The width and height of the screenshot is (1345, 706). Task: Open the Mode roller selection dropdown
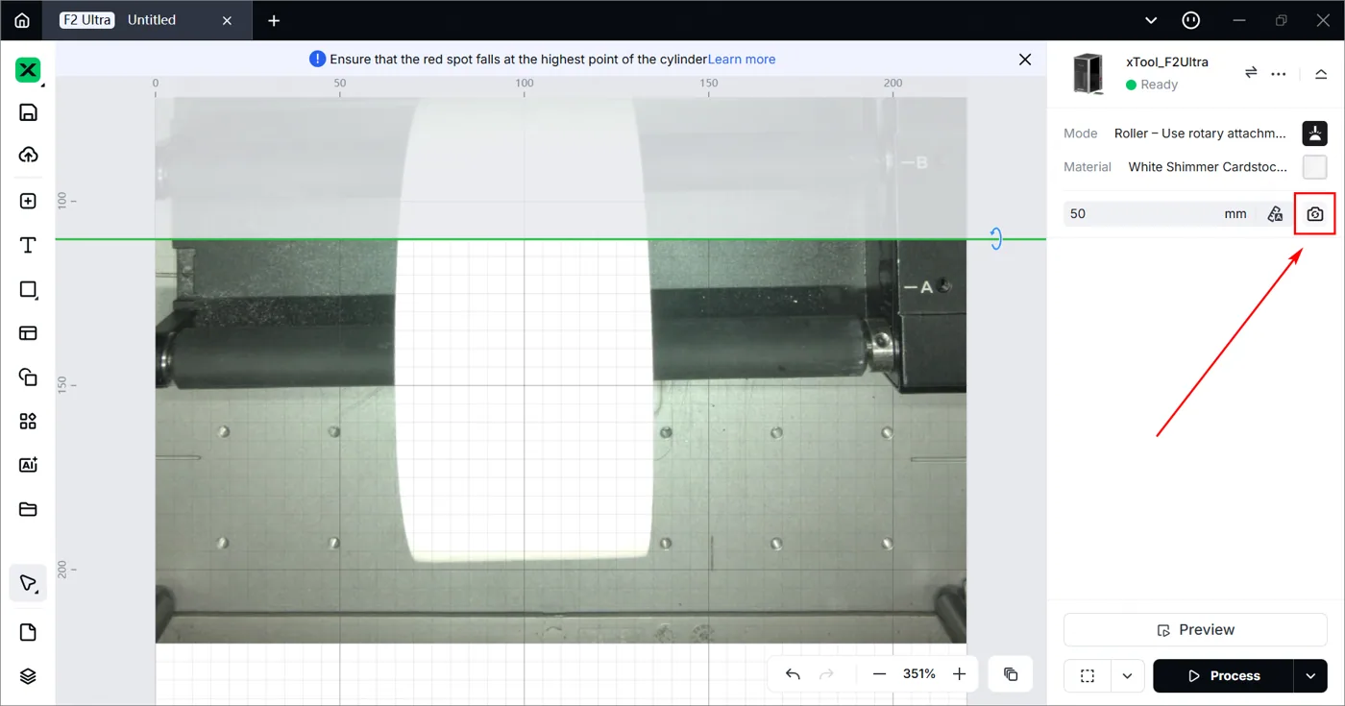(x=1200, y=134)
